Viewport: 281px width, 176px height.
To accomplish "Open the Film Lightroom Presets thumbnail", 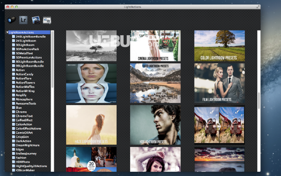I will pyautogui.click(x=220, y=83).
